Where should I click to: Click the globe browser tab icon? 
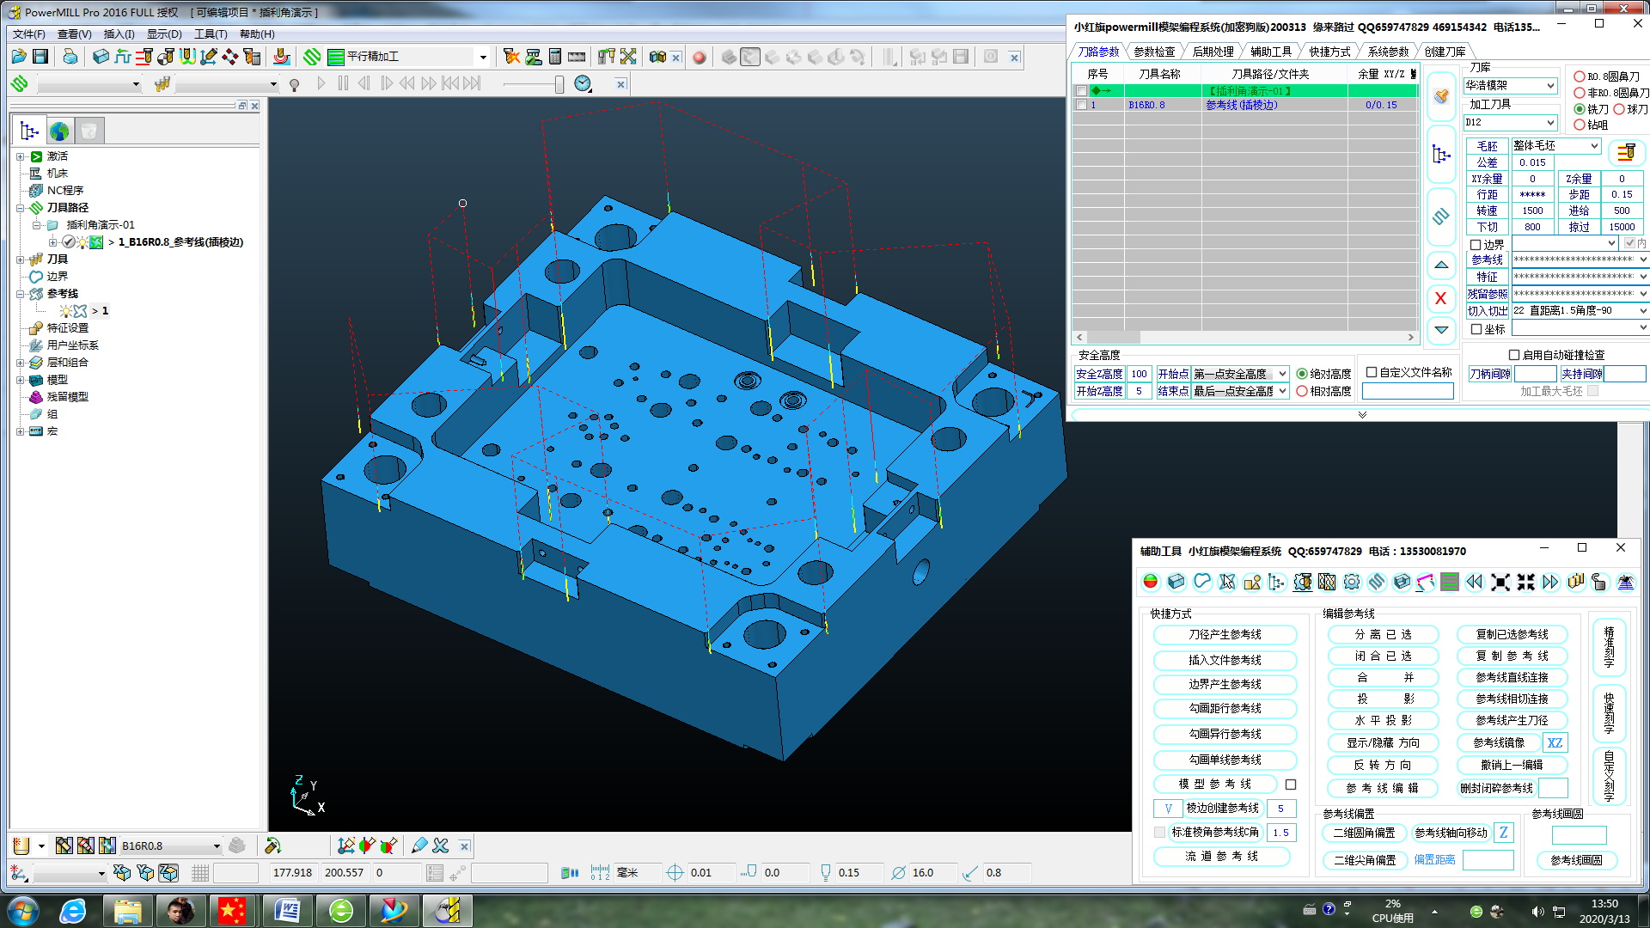point(59,131)
